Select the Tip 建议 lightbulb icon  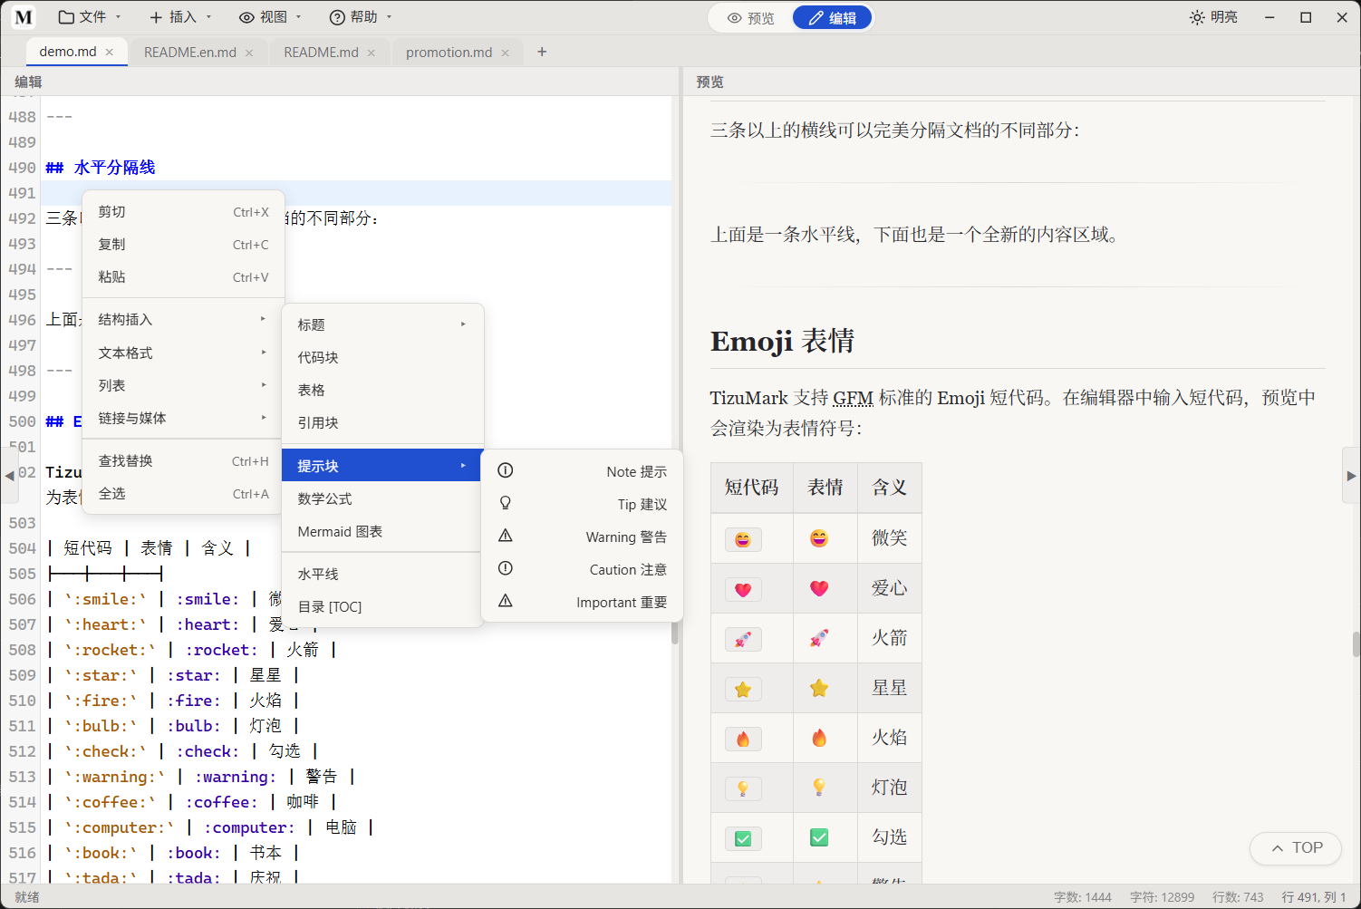point(506,503)
